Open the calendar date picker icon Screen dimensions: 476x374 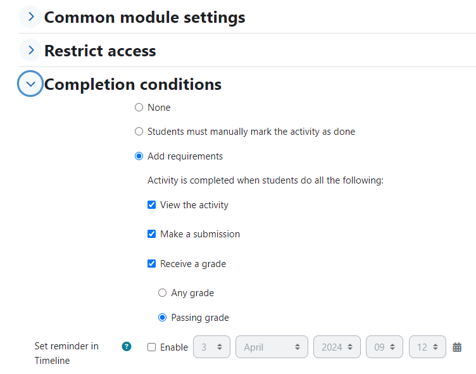[x=457, y=347]
